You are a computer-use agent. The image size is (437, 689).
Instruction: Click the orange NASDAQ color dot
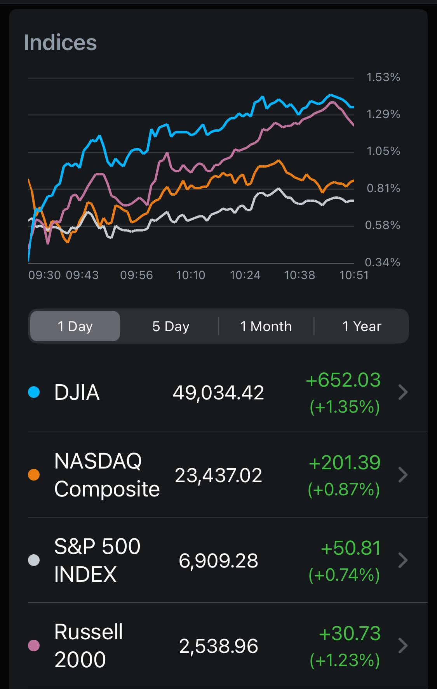click(x=34, y=475)
